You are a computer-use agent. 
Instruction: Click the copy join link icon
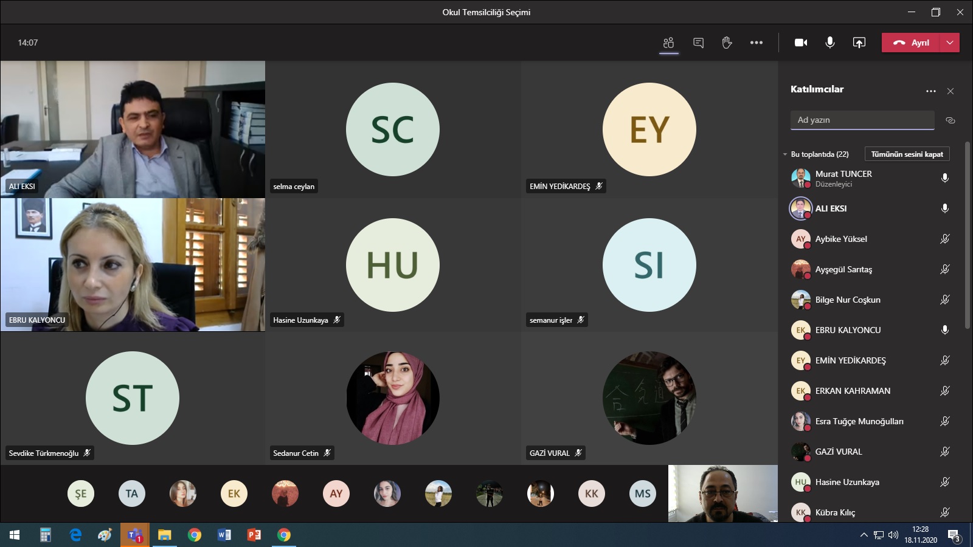950,120
